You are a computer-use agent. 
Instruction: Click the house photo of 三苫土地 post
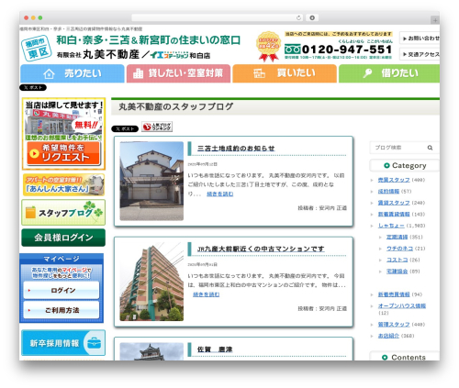[x=151, y=181]
